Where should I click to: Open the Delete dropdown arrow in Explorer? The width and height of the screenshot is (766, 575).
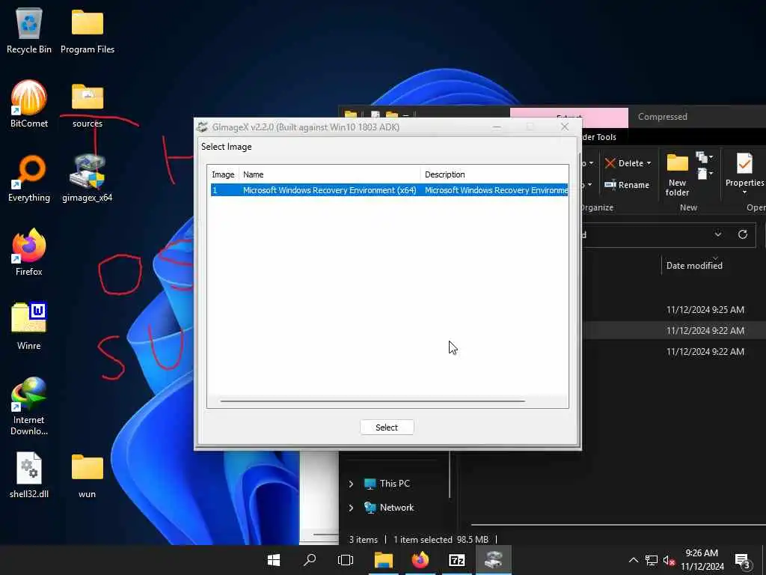(649, 163)
